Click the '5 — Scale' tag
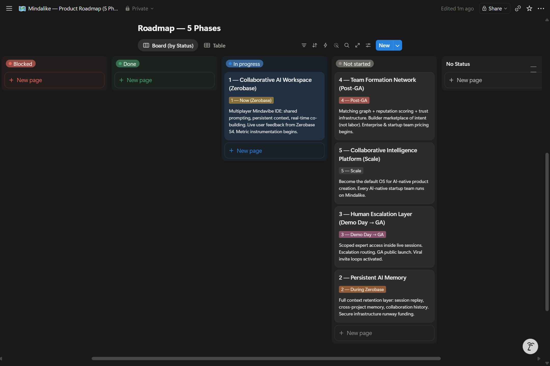 351,171
